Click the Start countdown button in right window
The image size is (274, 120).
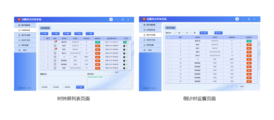click(x=204, y=33)
